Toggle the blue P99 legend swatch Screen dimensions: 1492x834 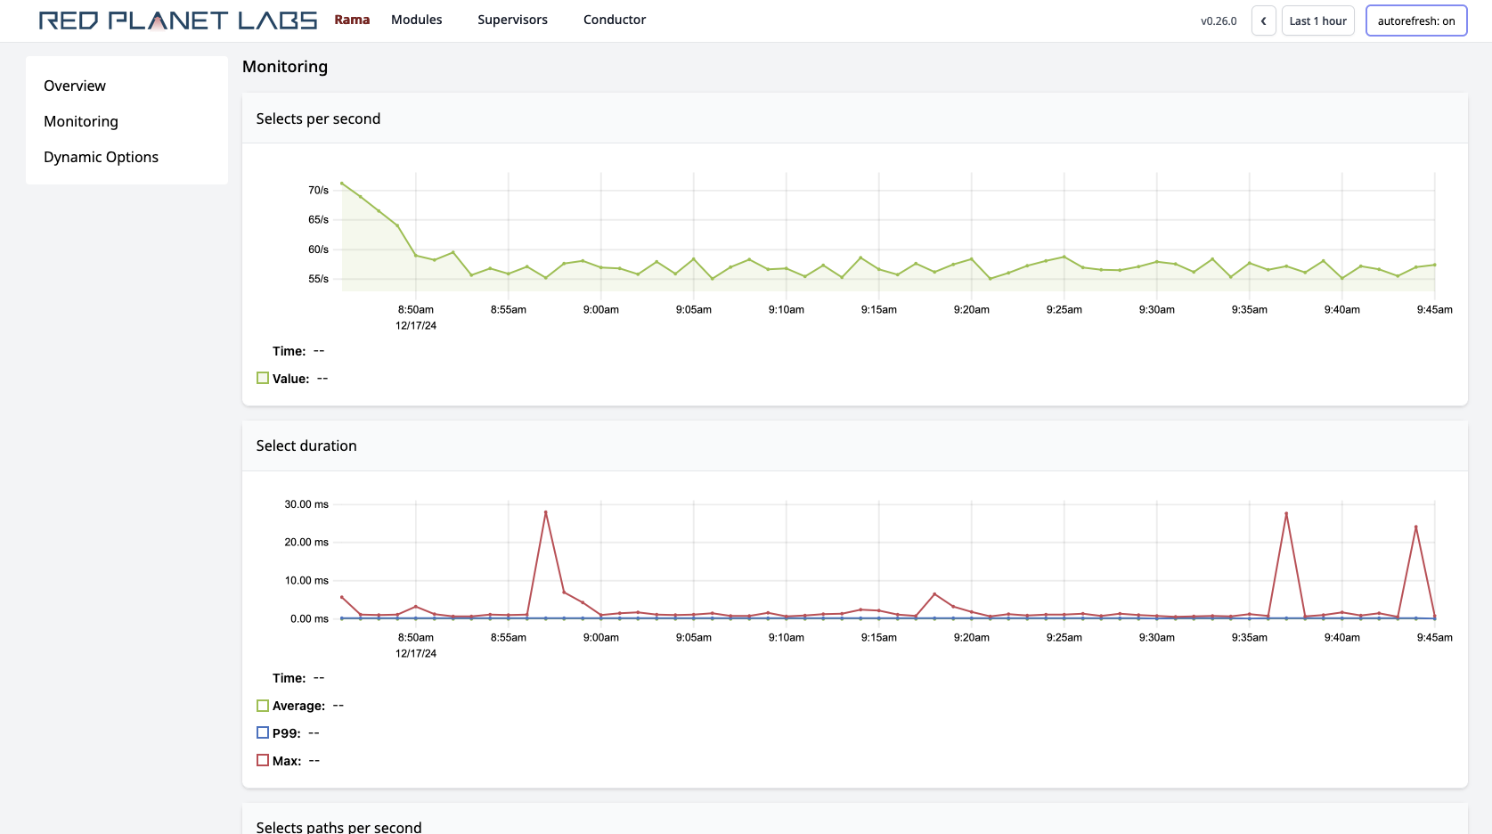click(263, 732)
